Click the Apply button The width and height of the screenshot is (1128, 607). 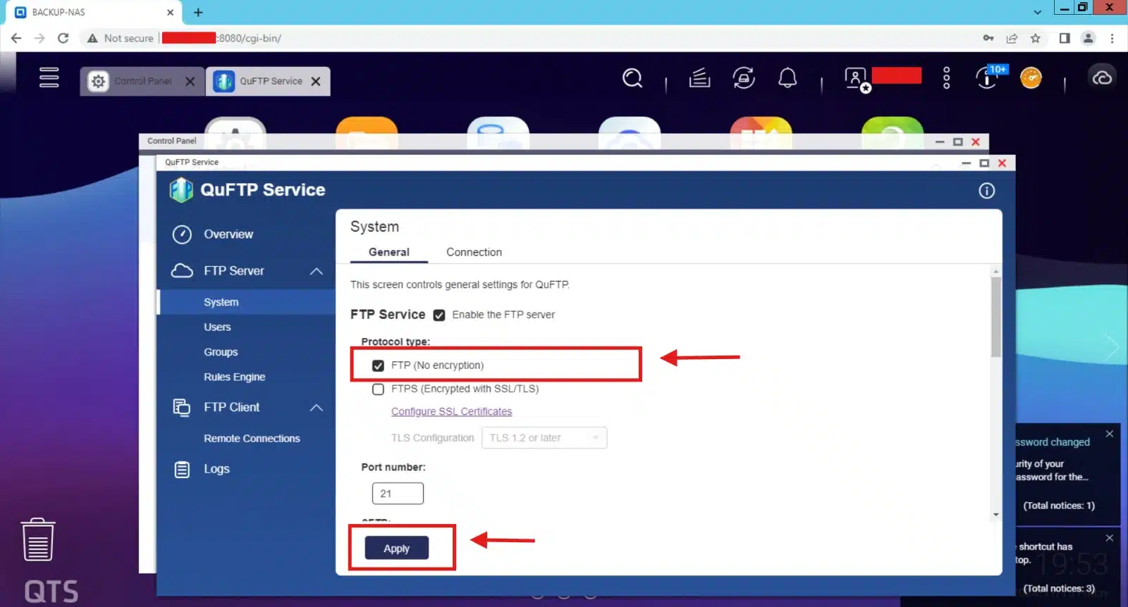[396, 549]
